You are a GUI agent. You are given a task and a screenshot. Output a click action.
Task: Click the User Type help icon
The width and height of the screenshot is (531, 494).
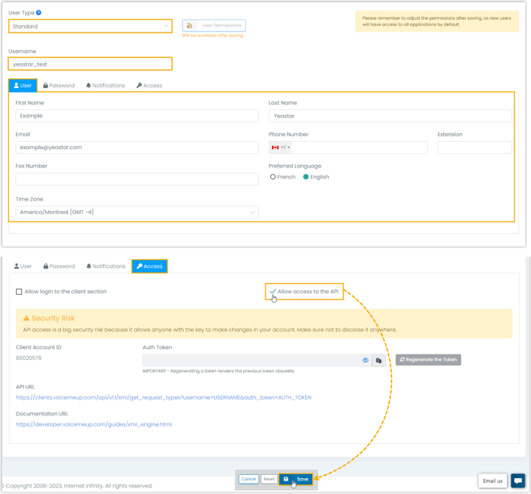39,13
